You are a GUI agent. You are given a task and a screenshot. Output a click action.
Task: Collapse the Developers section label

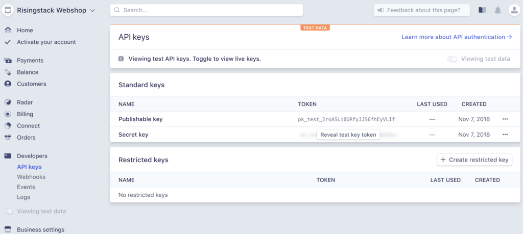click(32, 156)
